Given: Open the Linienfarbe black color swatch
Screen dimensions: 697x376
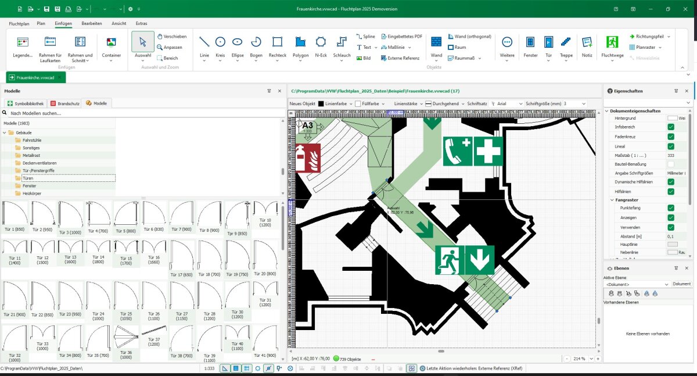Looking at the screenshot, I should [x=321, y=103].
